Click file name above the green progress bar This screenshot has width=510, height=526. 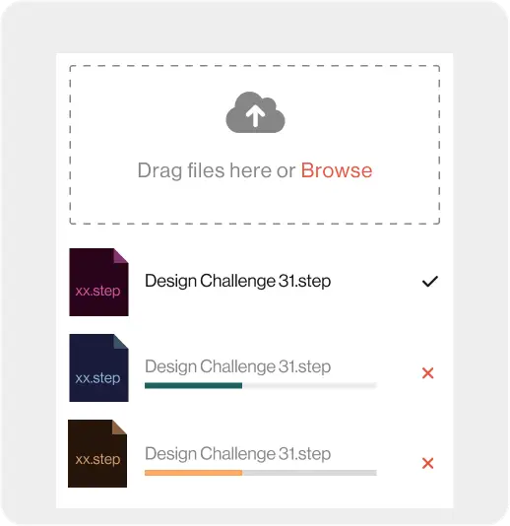pos(237,366)
